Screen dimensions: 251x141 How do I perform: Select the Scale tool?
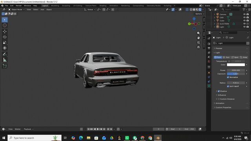point(5,43)
